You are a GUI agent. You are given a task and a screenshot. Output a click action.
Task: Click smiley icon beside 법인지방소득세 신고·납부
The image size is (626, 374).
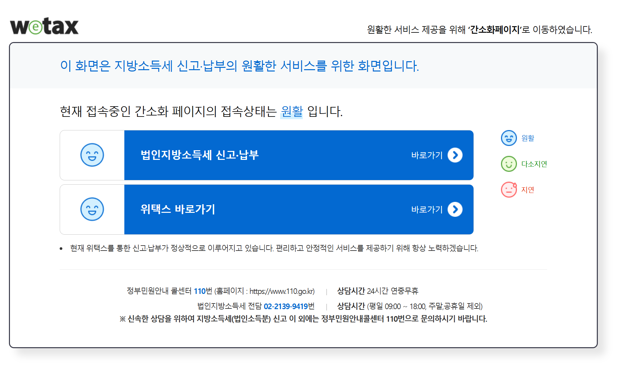[x=92, y=155]
